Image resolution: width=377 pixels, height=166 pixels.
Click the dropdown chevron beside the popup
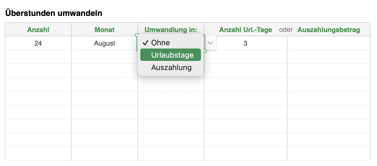210,43
